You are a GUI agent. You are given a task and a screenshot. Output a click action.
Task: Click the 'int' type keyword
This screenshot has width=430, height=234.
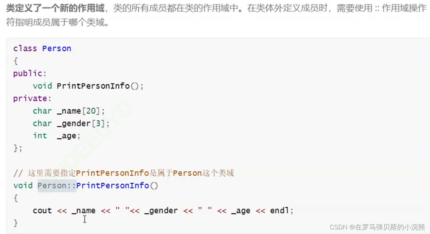click(40, 136)
